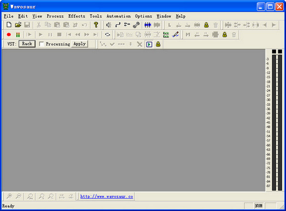Click the NUM indicator in status bar
This screenshot has width=286, height=211.
(x=259, y=206)
